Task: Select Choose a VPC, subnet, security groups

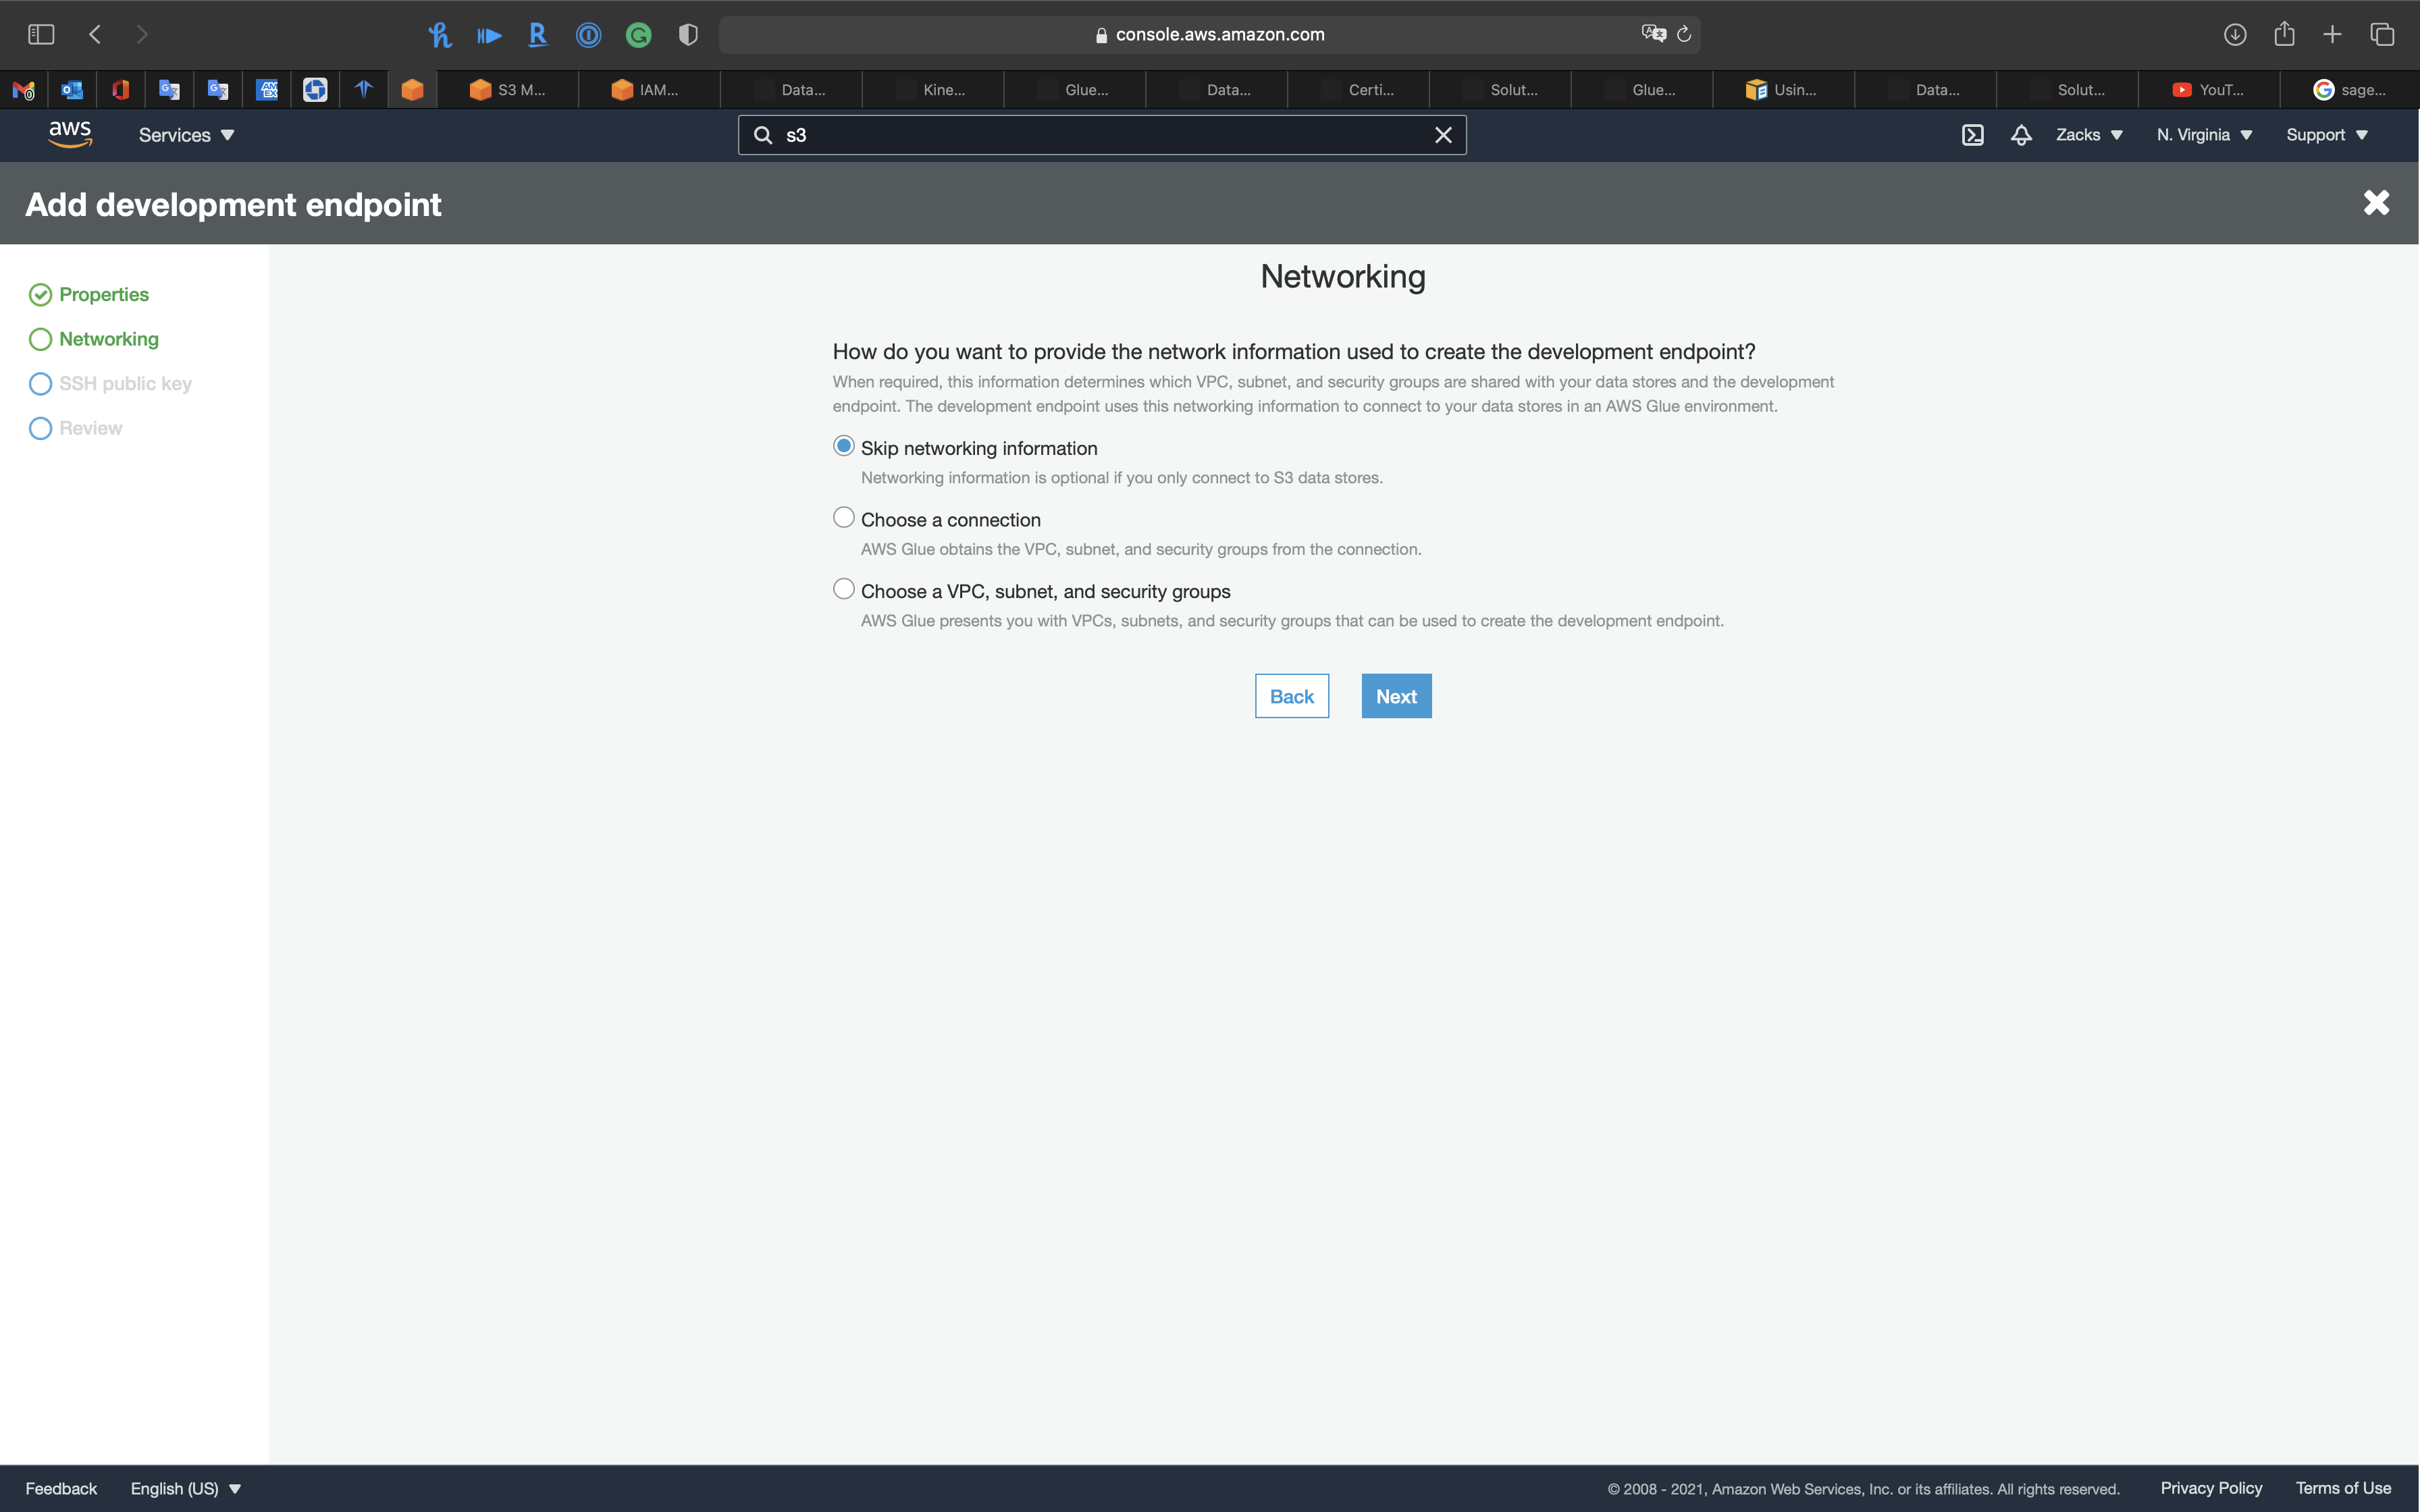Action: pyautogui.click(x=844, y=589)
